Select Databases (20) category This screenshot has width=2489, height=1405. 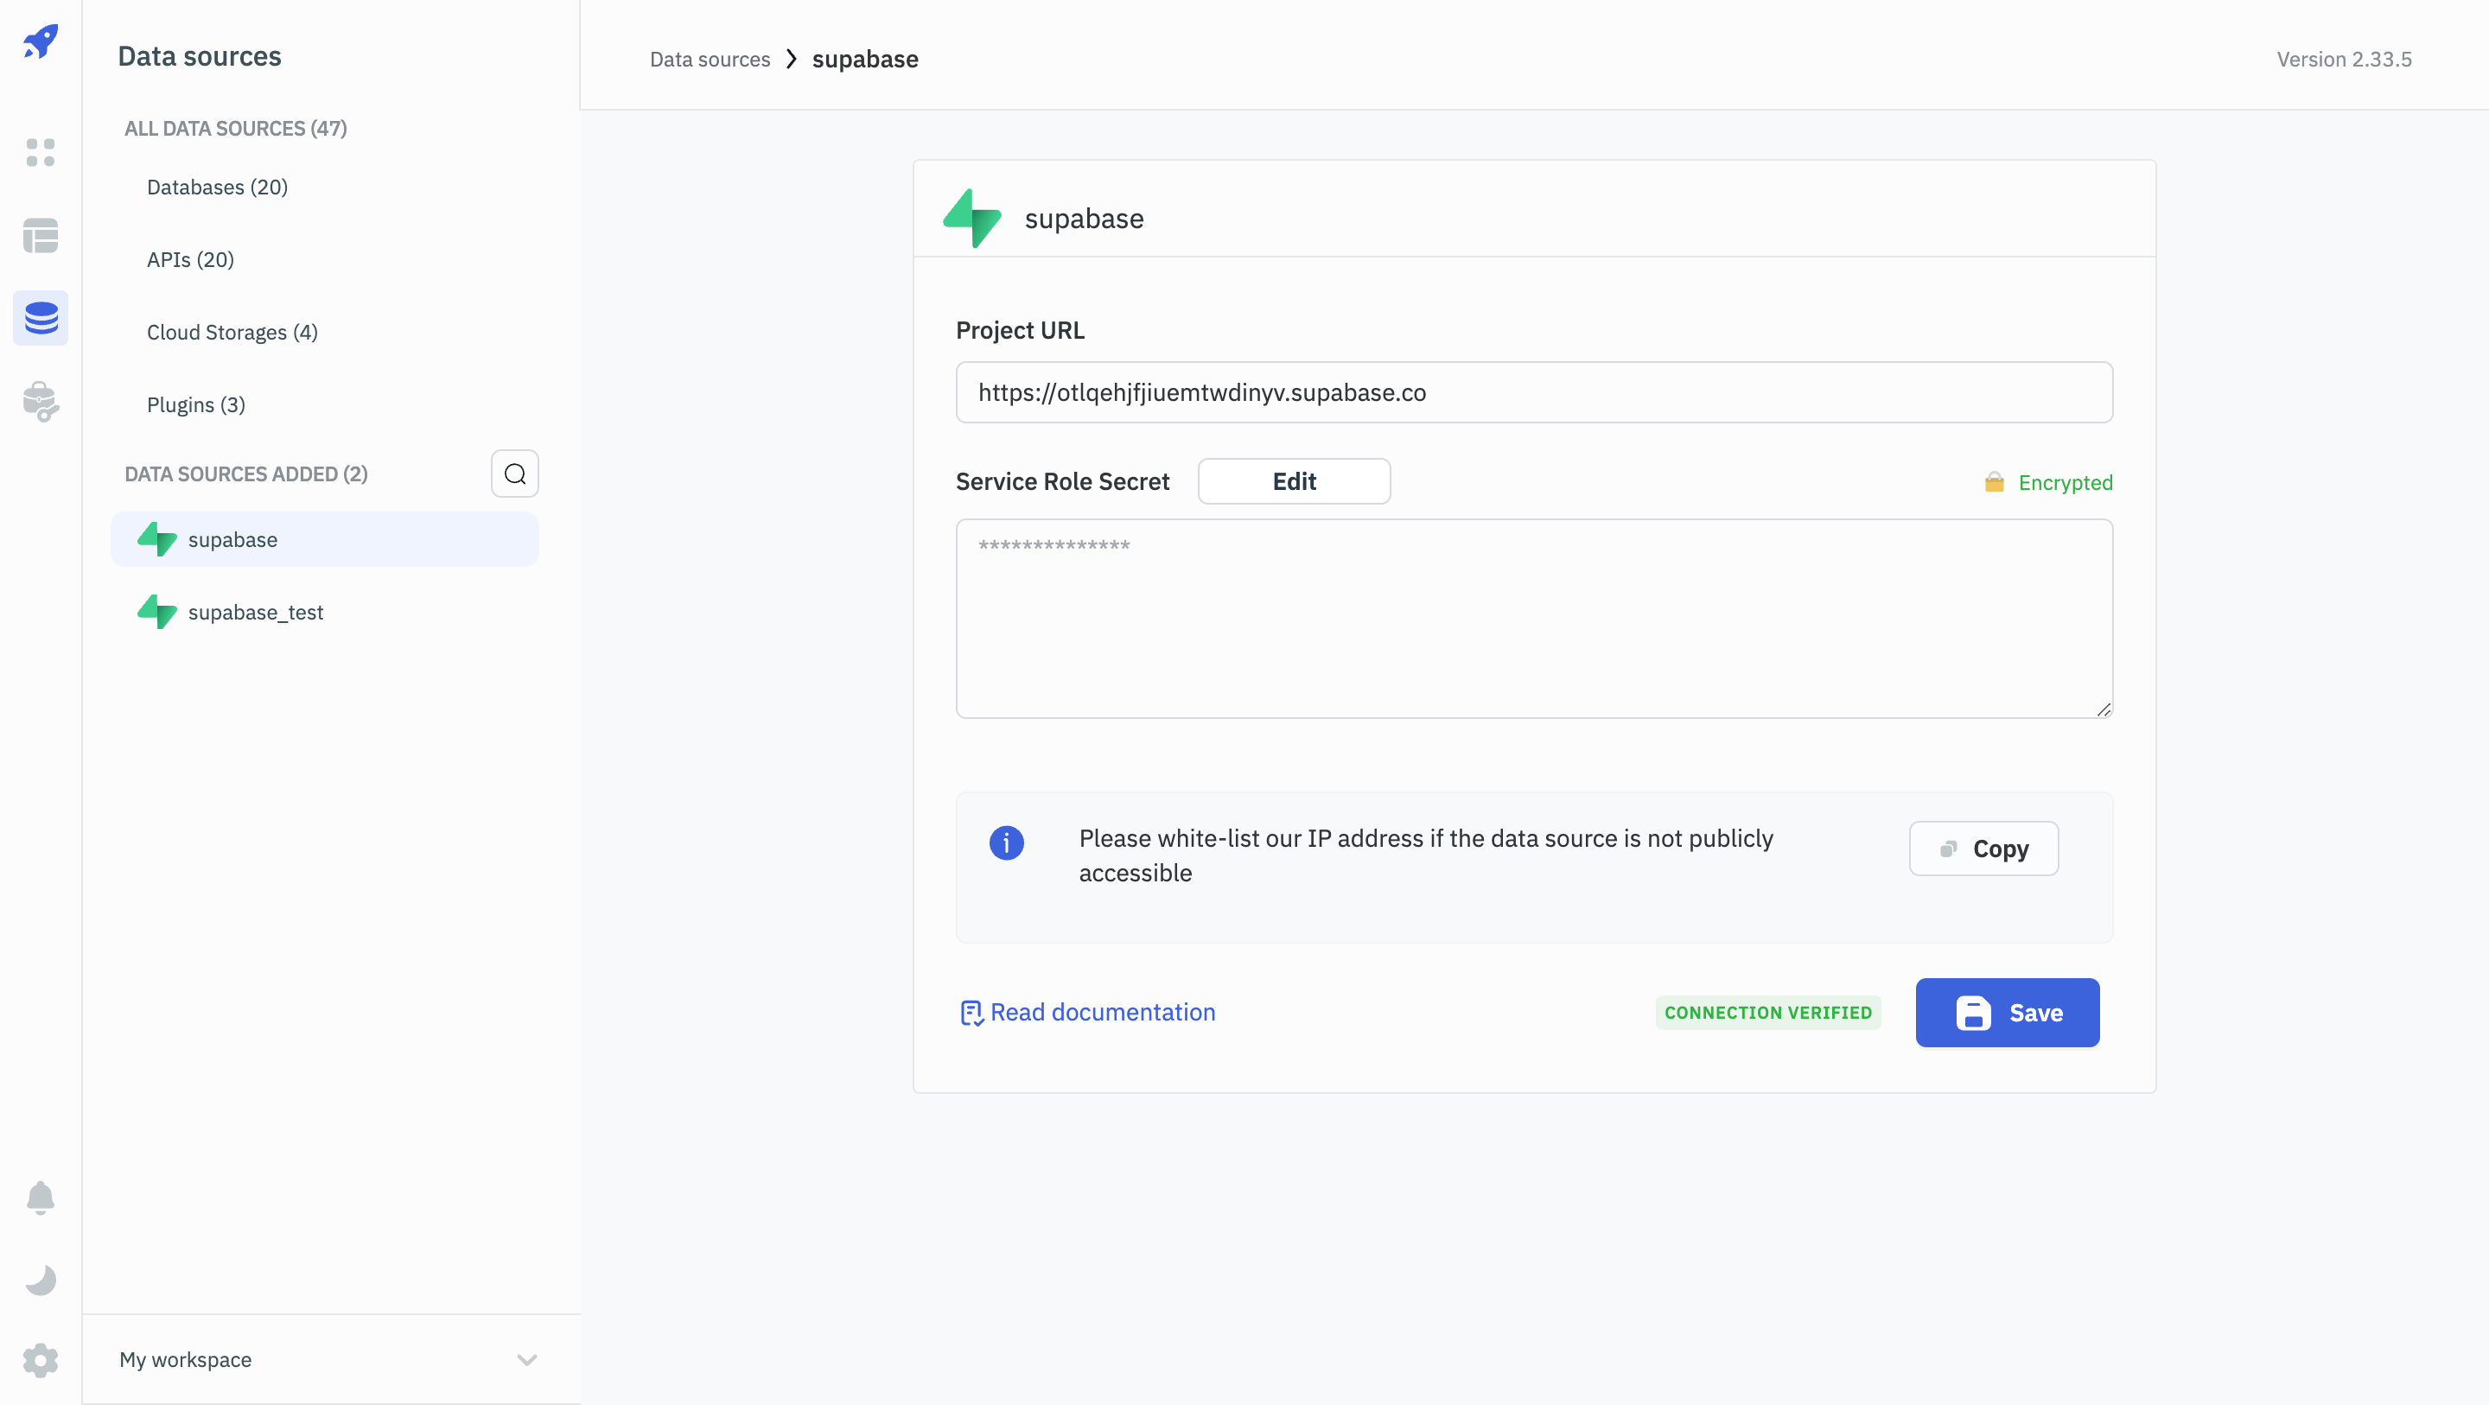[218, 187]
